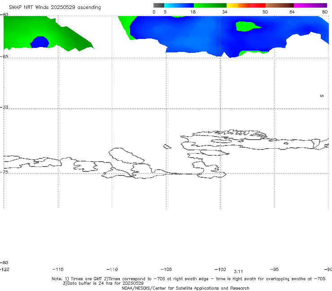The height and width of the screenshot is (291, 332).
Task: Click the color bar label '18'
Action: pos(193,12)
